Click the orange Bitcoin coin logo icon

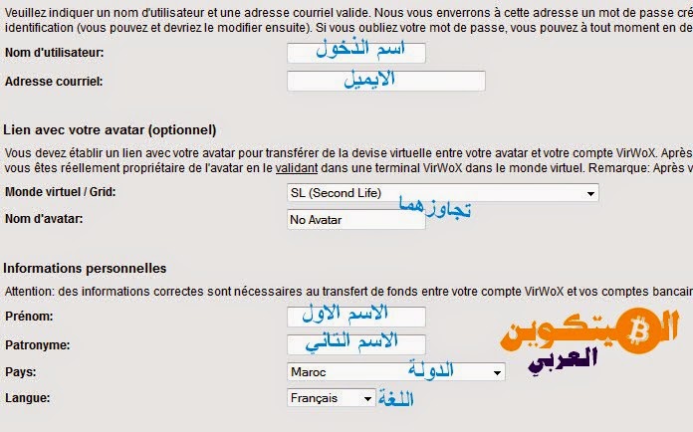tap(636, 330)
